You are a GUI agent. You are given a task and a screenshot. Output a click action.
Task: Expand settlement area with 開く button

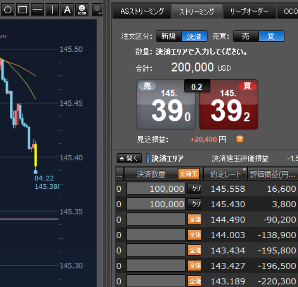(129, 158)
